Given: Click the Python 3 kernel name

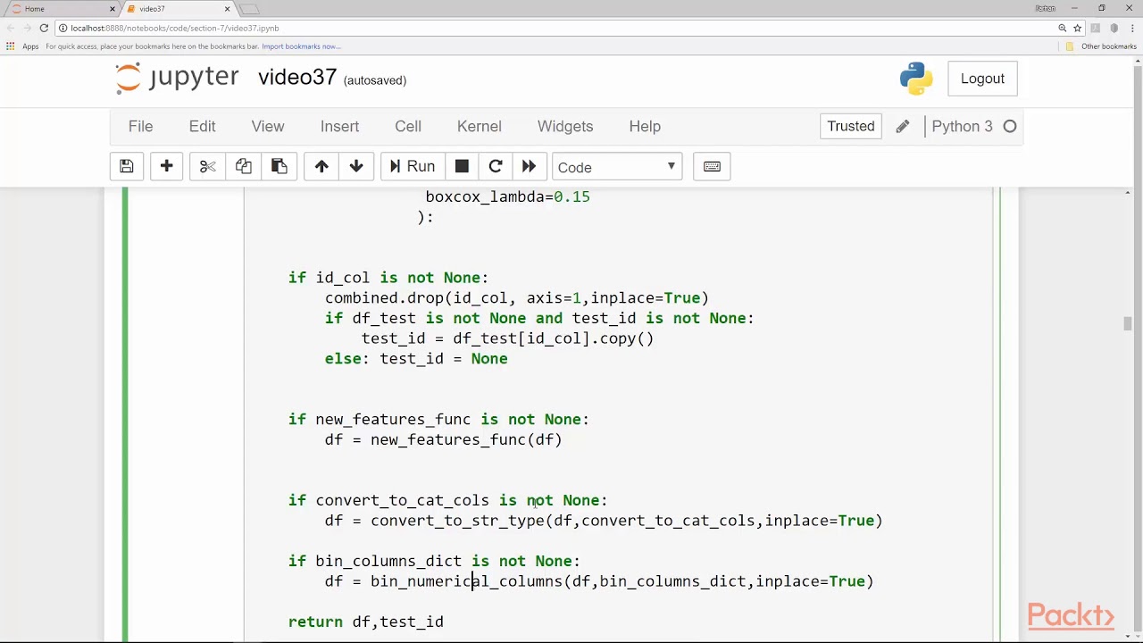Looking at the screenshot, I should (x=962, y=126).
